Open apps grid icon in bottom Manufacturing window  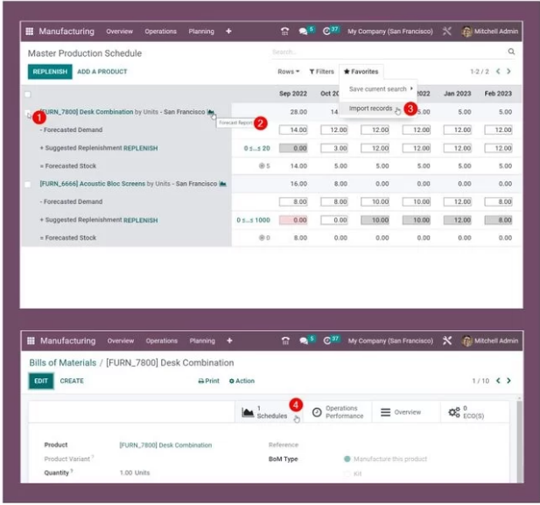[31, 340]
